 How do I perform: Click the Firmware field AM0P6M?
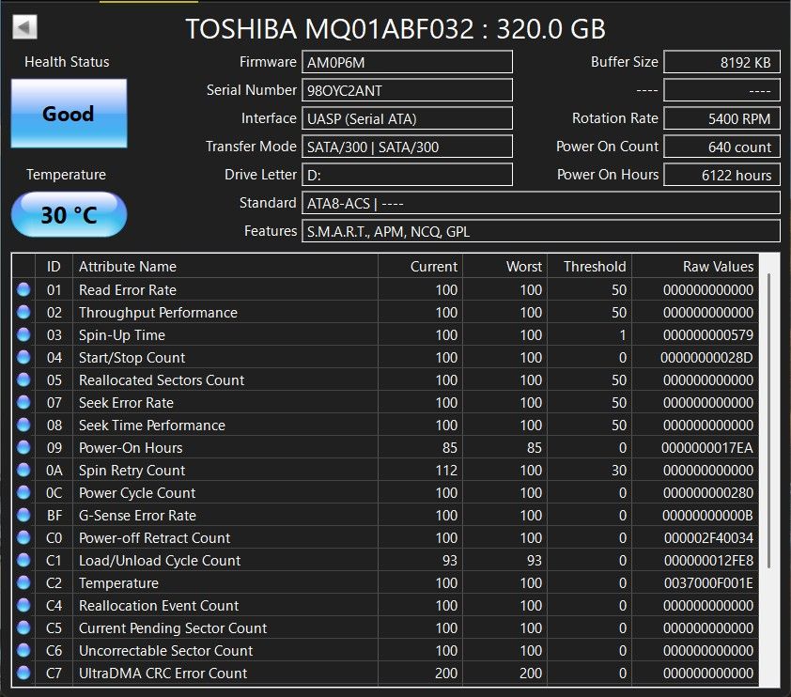(407, 62)
